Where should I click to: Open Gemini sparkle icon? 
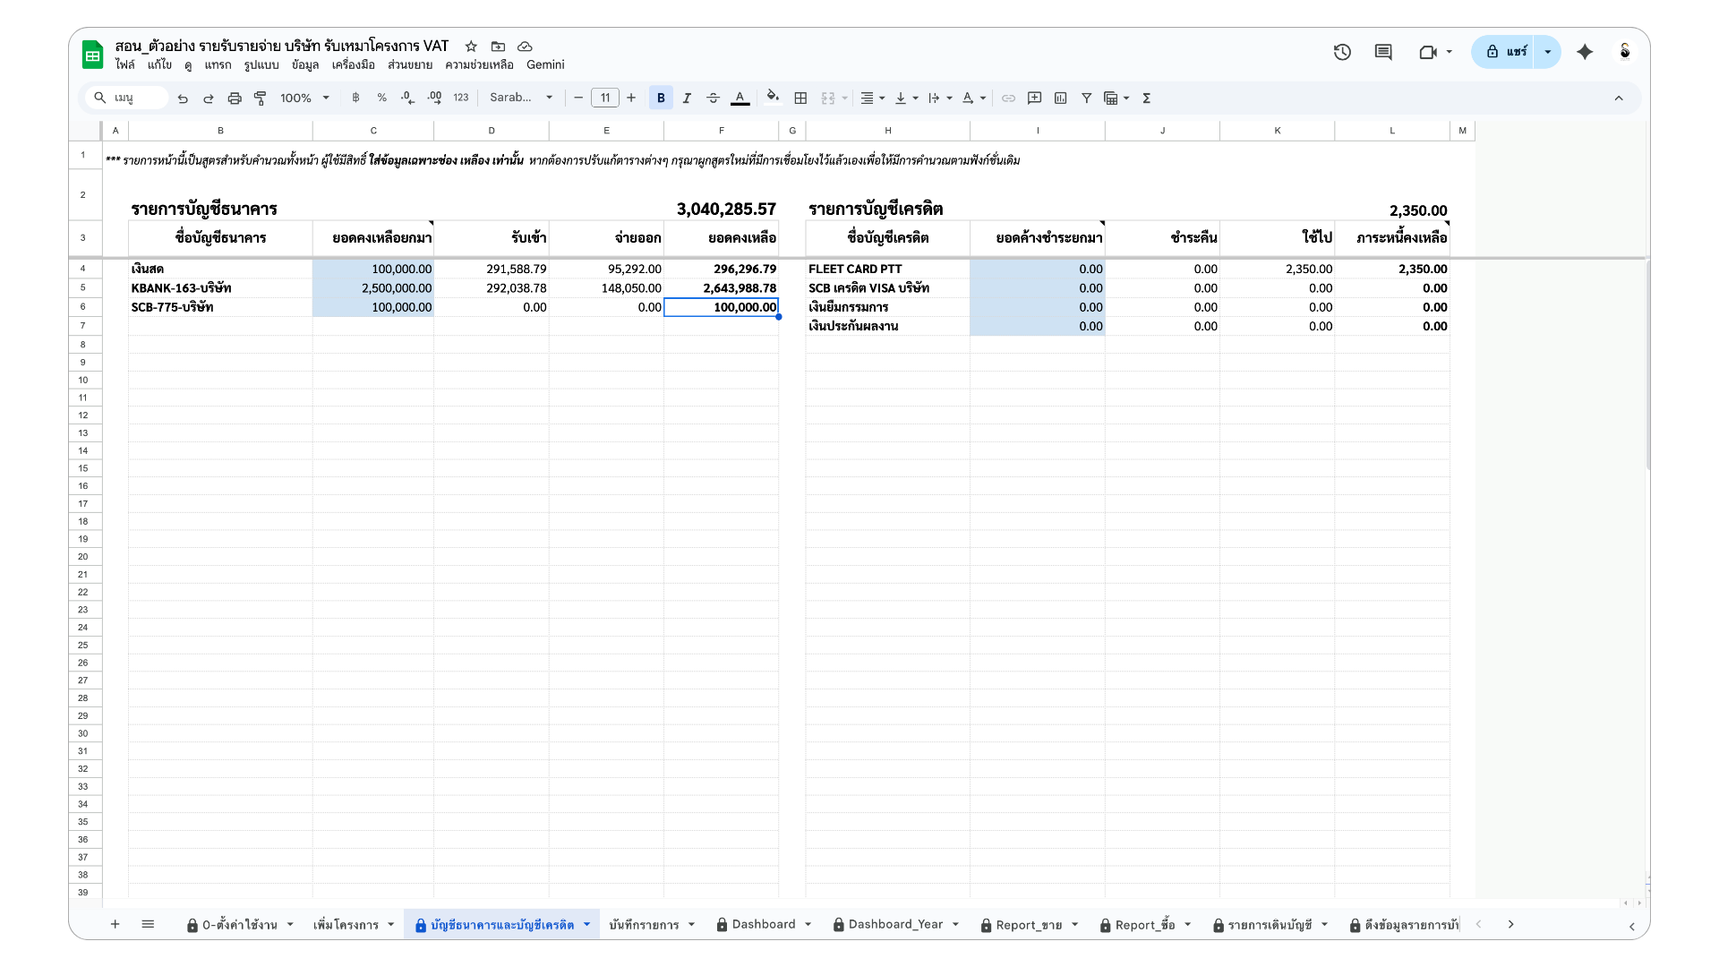pyautogui.click(x=1585, y=52)
